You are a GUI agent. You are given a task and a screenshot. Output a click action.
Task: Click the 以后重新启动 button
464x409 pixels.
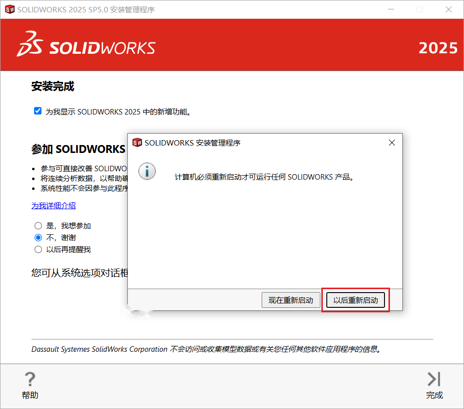[x=355, y=300]
